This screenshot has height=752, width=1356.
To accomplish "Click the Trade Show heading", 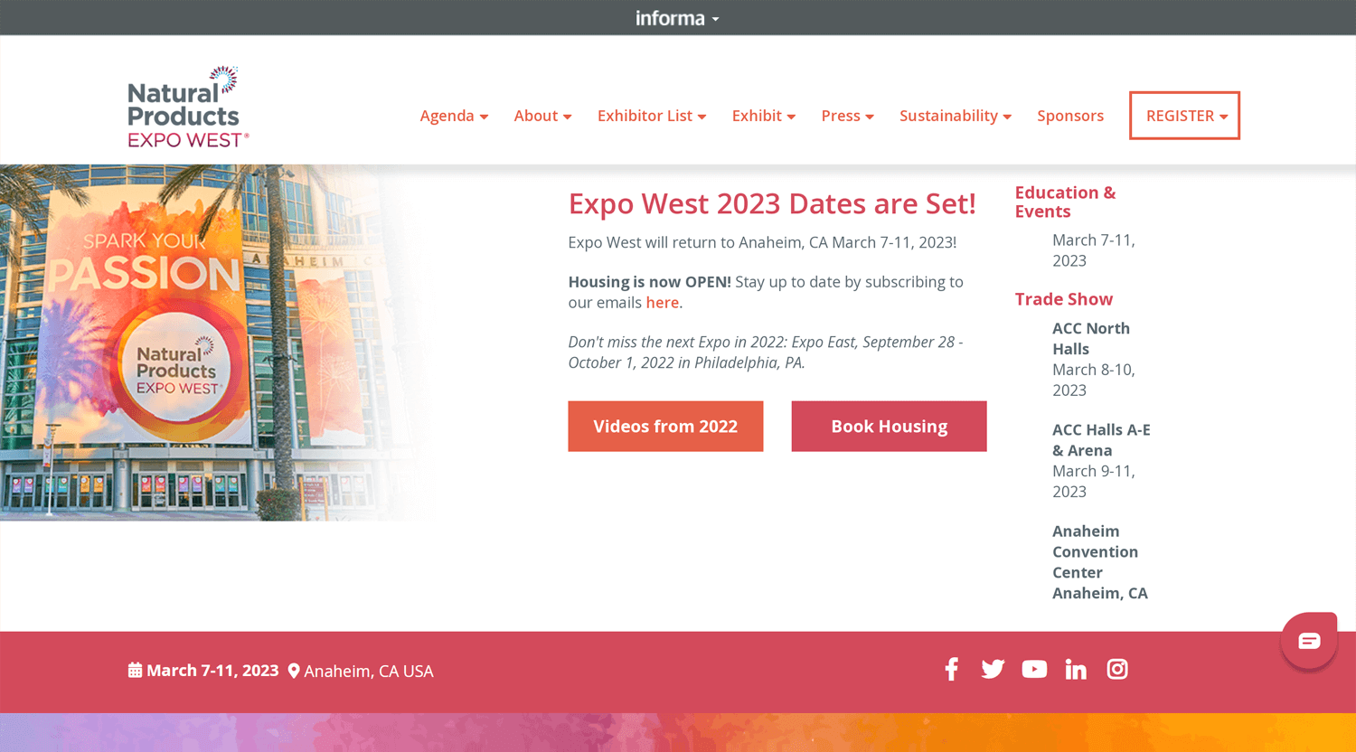I will 1063,299.
